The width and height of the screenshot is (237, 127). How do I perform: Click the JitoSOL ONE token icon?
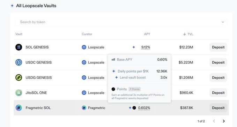coord(18,92)
